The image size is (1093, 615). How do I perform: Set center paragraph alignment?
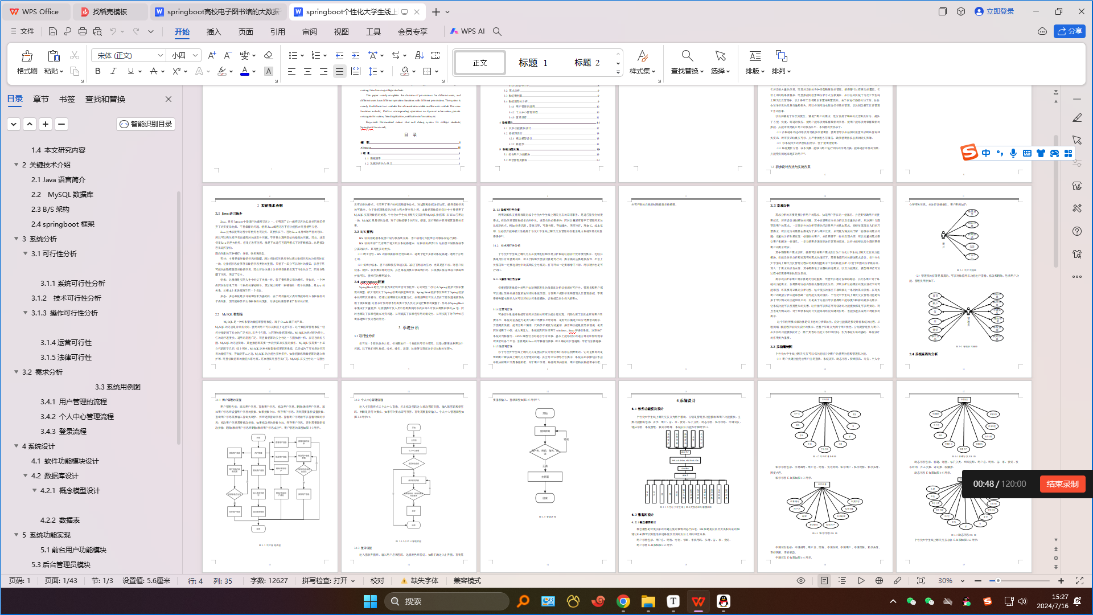[307, 71]
